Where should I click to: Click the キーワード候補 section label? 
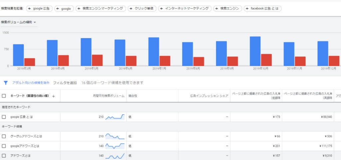[x=12, y=127]
